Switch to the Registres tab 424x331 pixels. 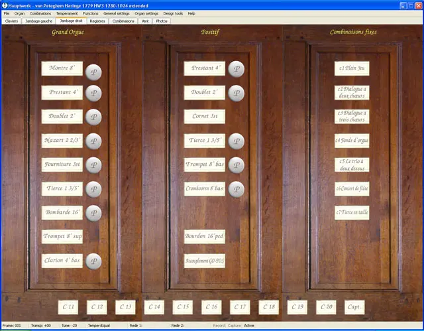pos(97,21)
